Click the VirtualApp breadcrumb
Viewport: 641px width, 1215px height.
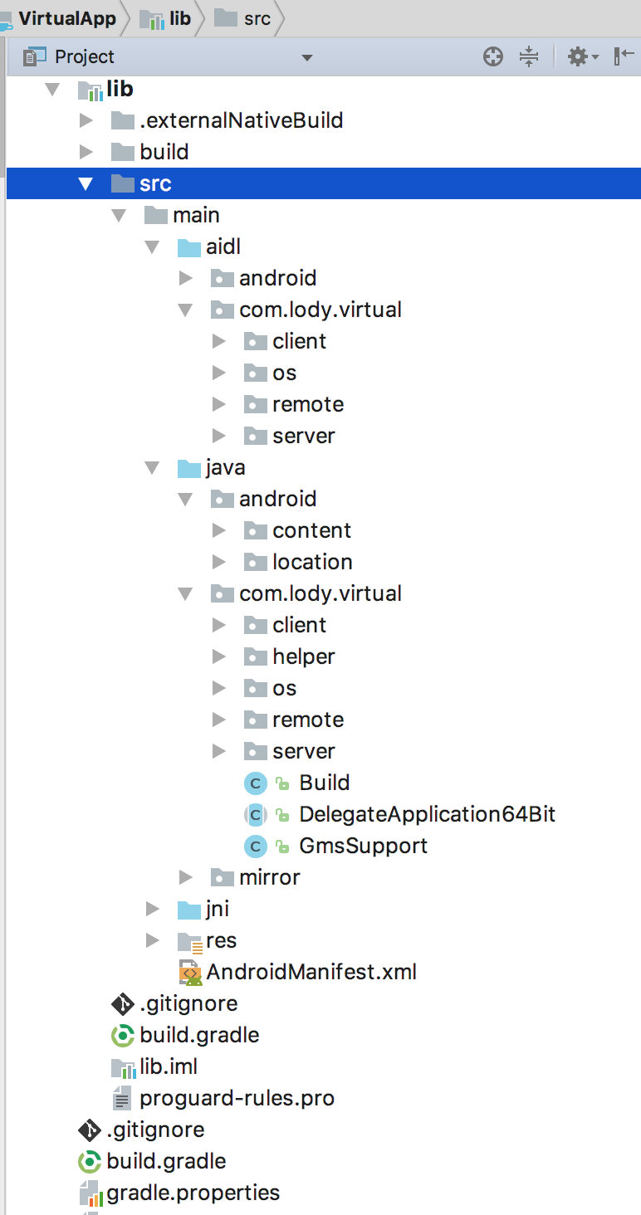click(x=66, y=18)
